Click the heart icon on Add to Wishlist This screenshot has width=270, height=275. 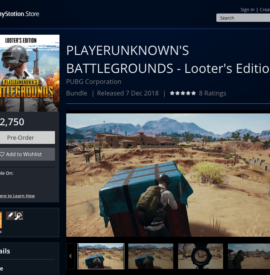[2, 154]
